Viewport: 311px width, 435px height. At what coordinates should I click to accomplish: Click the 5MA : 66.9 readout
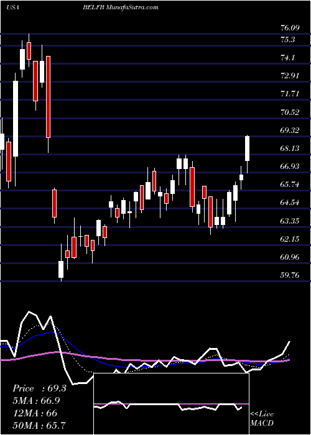pyautogui.click(x=36, y=401)
